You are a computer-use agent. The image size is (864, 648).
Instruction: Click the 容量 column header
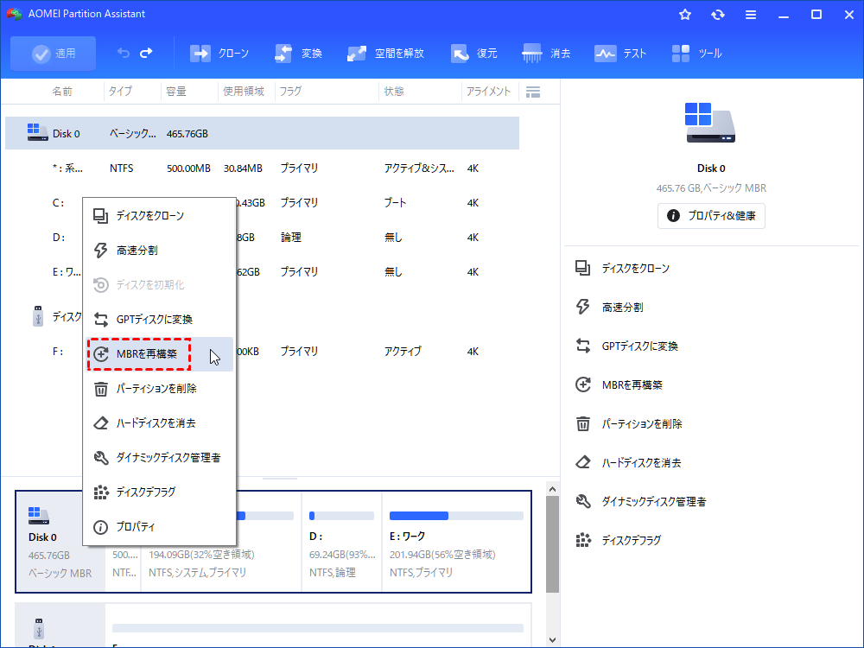(176, 92)
